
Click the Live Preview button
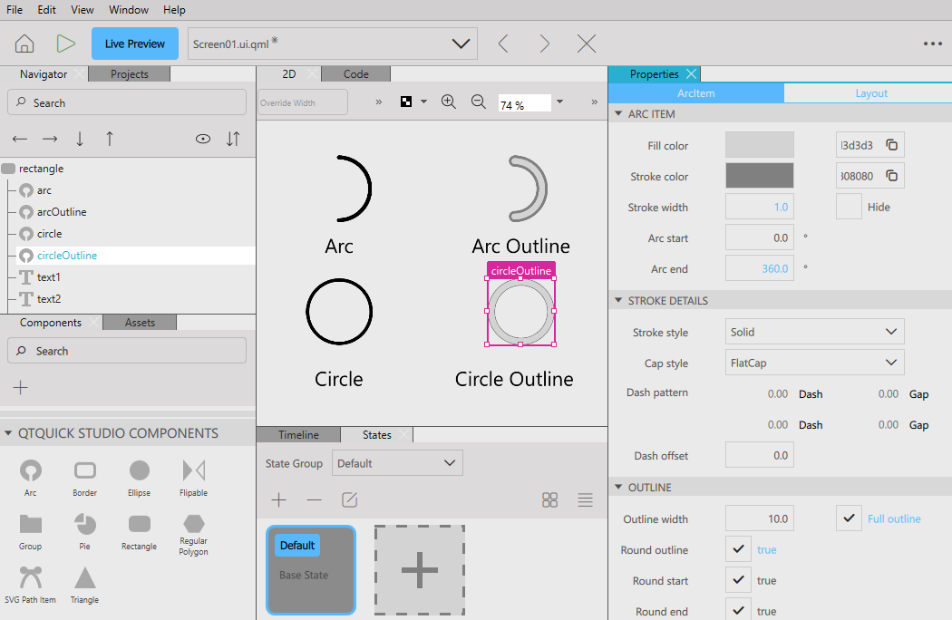134,44
